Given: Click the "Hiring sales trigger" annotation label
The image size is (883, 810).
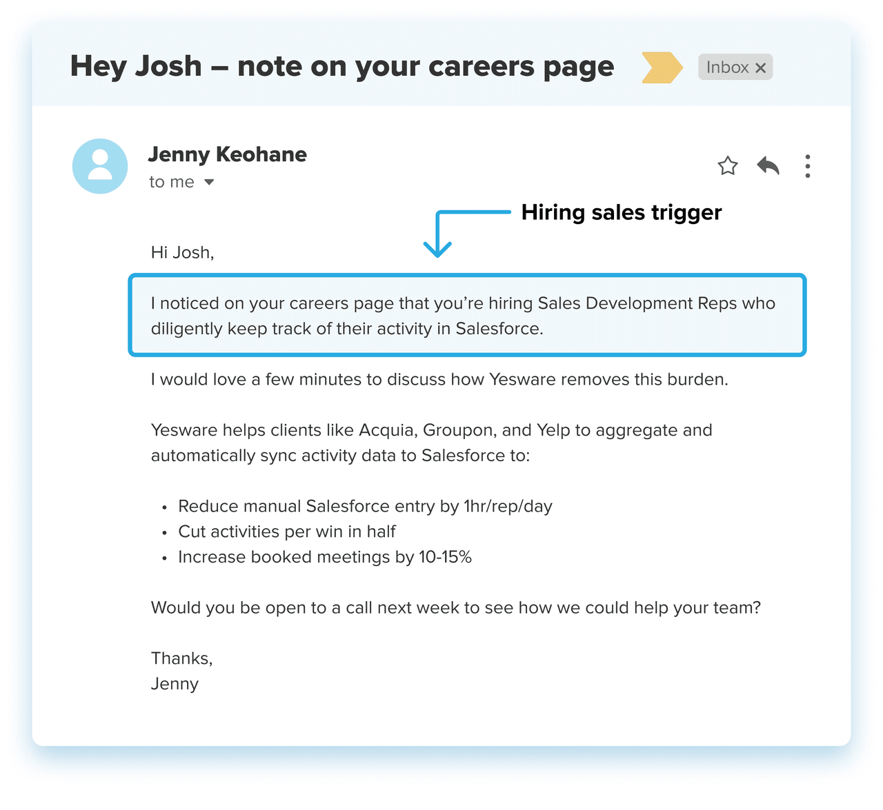Looking at the screenshot, I should point(621,212).
